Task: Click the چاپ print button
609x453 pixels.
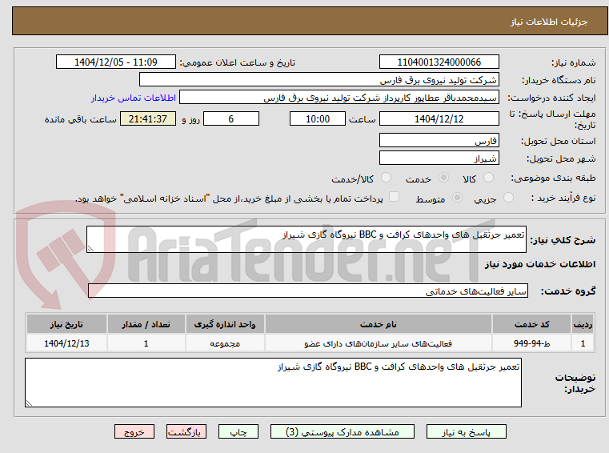Action: (238, 431)
